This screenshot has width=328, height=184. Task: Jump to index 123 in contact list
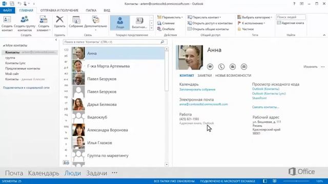click(66, 50)
